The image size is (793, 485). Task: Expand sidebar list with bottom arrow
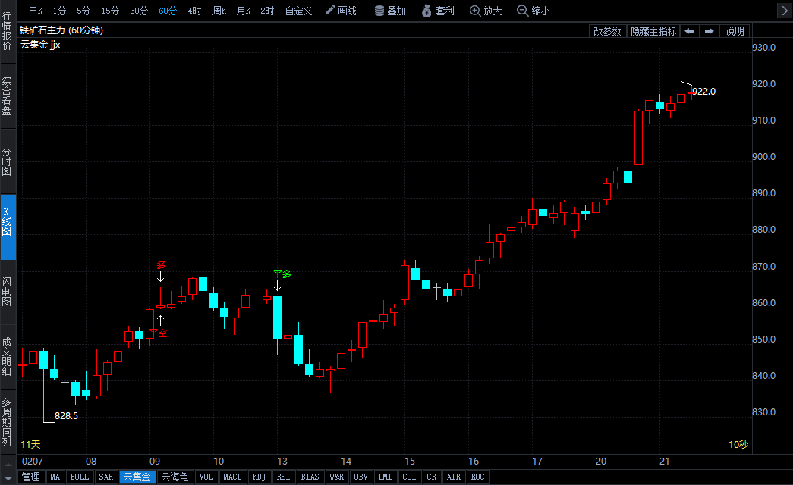8,478
